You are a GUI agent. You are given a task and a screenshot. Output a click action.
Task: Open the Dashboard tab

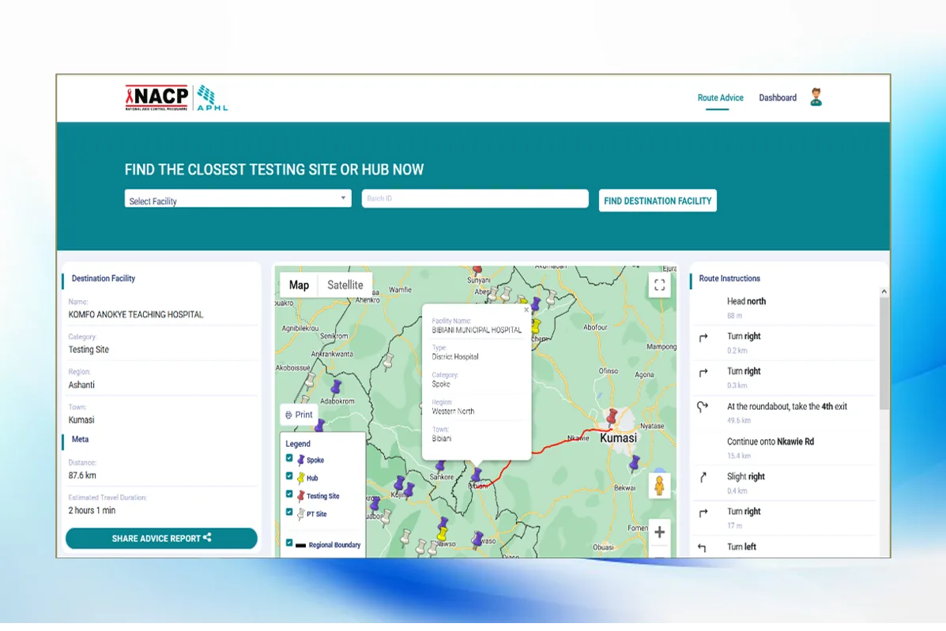(x=778, y=98)
